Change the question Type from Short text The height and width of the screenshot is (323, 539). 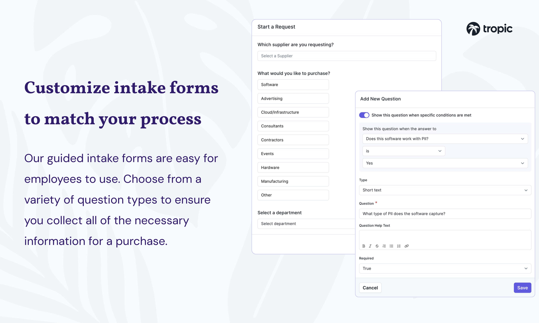click(x=445, y=190)
